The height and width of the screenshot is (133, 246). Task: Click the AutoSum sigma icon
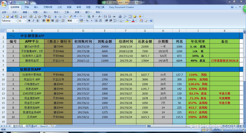[93, 16]
